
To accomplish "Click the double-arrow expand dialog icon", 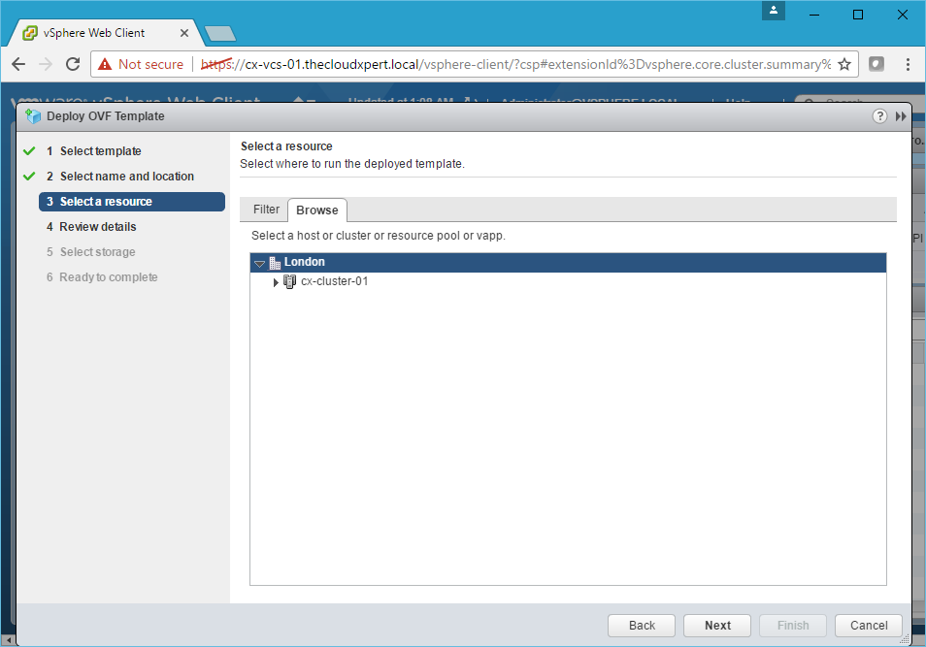I will click(x=901, y=116).
